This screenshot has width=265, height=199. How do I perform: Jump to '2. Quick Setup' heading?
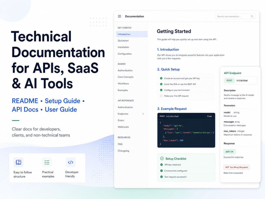click(x=168, y=69)
